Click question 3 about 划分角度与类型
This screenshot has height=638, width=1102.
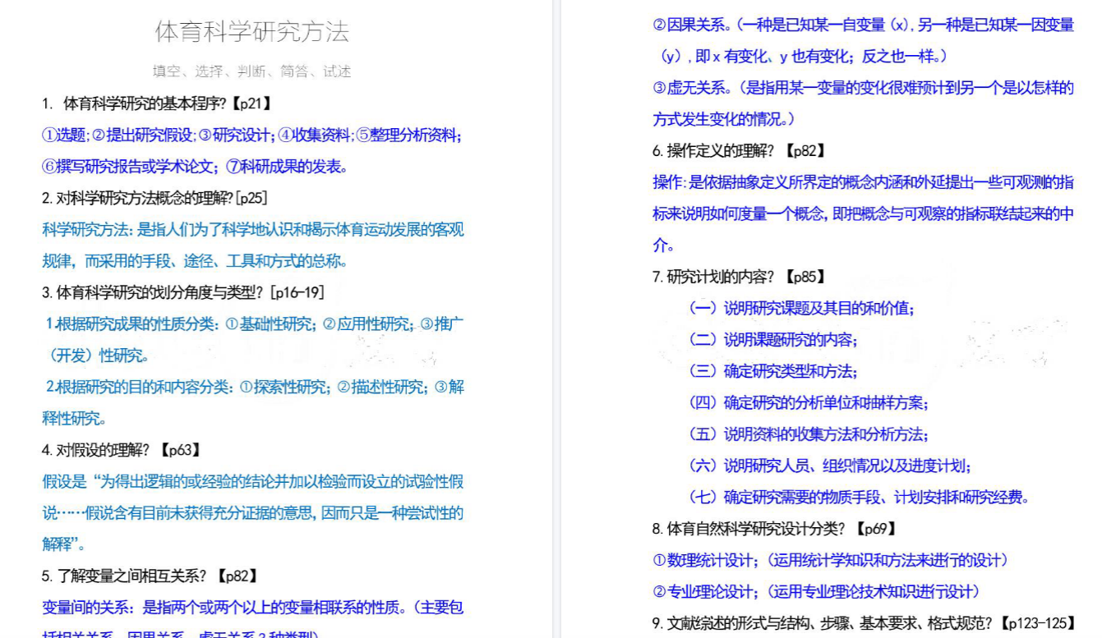coord(183,292)
